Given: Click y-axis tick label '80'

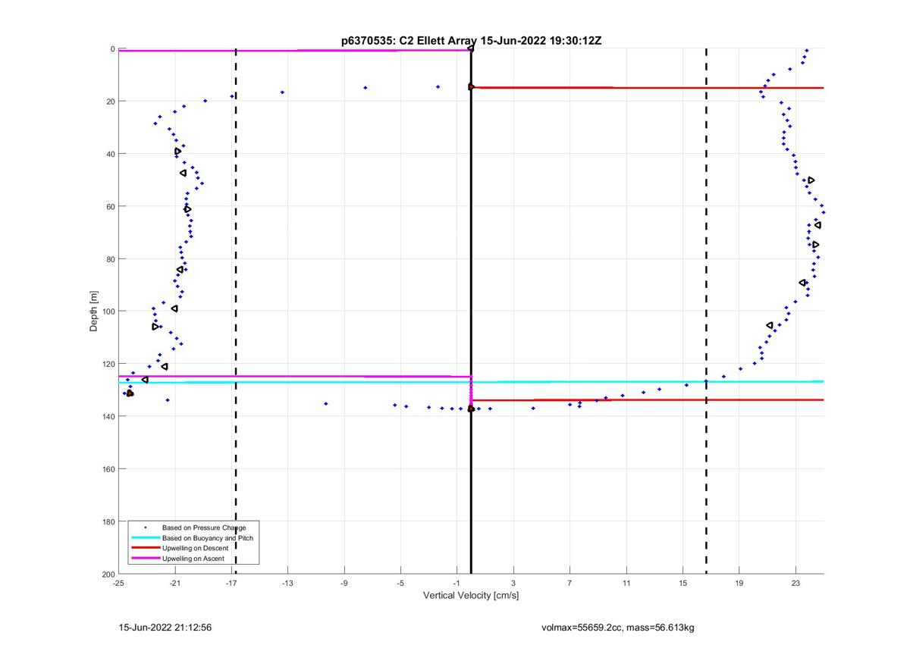Looking at the screenshot, I should click(x=111, y=259).
